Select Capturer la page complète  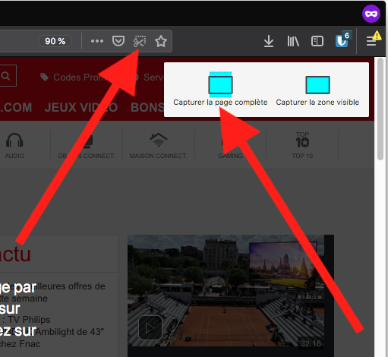pos(220,103)
